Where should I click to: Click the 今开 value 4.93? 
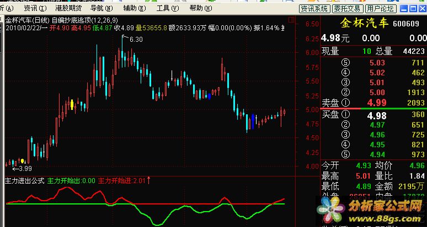click(363, 165)
